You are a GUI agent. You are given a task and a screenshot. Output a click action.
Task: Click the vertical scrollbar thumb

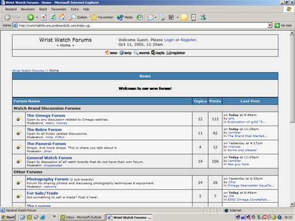click(x=292, y=79)
